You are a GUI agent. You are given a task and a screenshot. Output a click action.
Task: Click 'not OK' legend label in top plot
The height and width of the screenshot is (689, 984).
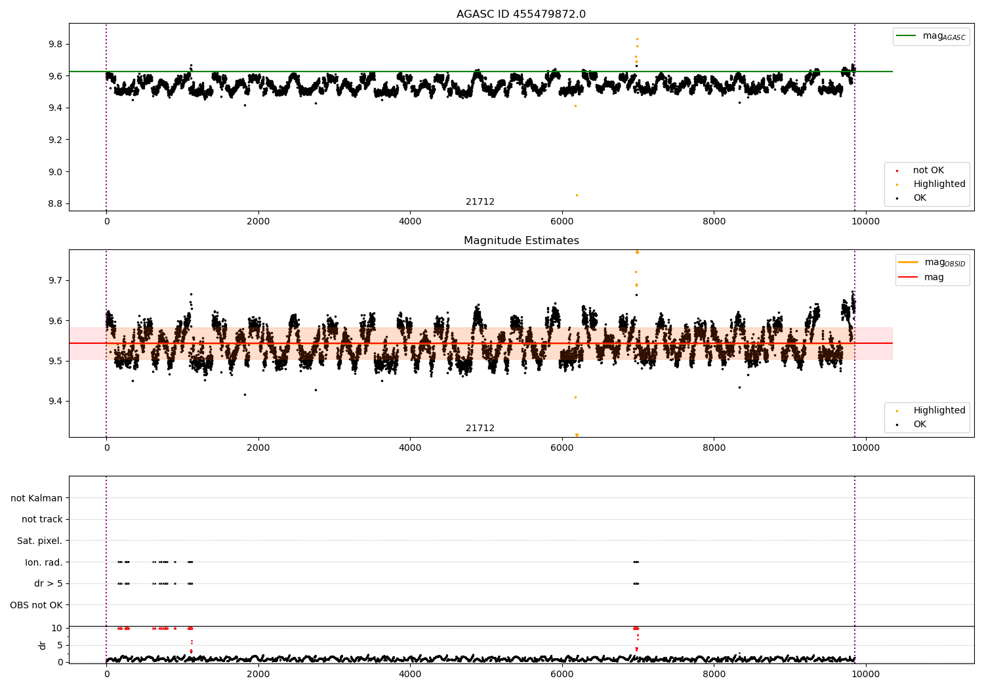[928, 171]
